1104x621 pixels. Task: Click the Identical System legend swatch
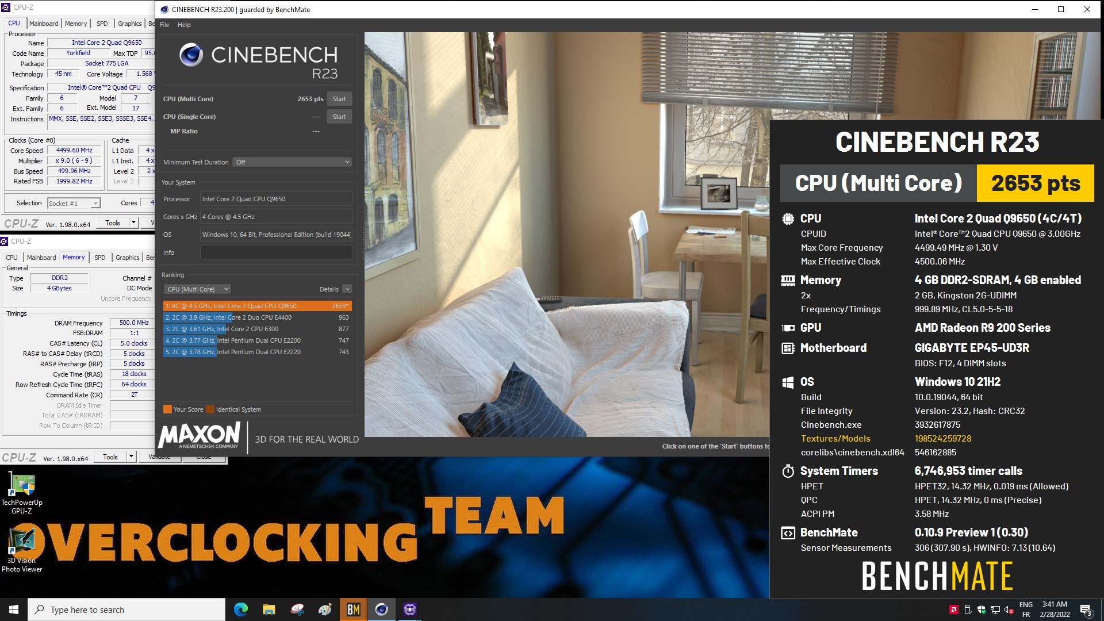[x=210, y=409]
